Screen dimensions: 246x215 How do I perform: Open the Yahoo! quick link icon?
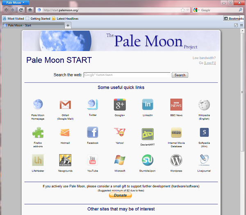(120, 132)
